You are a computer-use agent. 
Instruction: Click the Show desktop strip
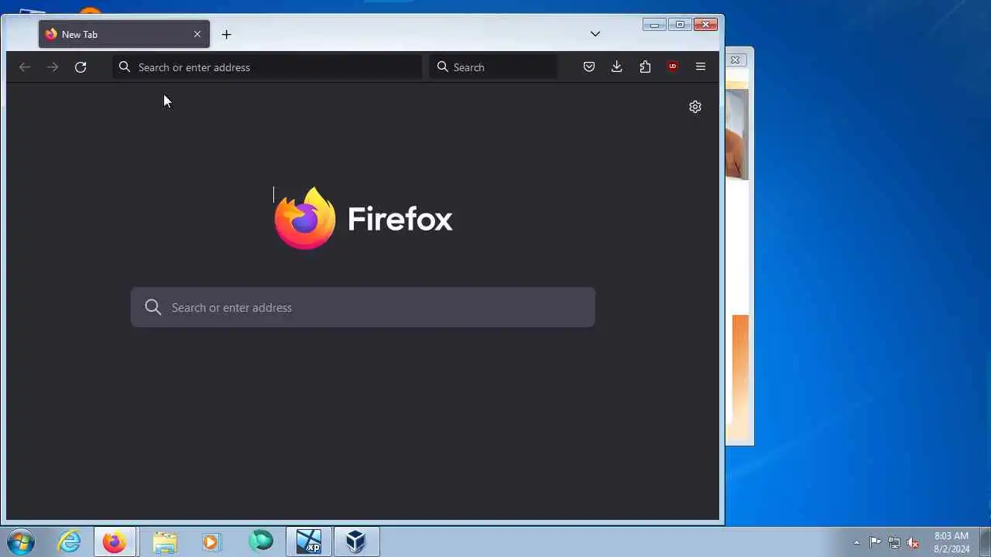[986, 542]
